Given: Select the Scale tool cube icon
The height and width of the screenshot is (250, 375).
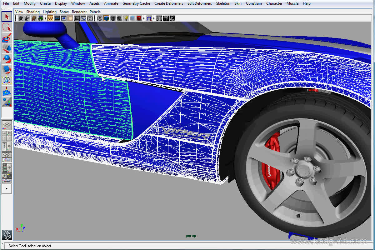Looking at the screenshot, I should (x=7, y=69).
